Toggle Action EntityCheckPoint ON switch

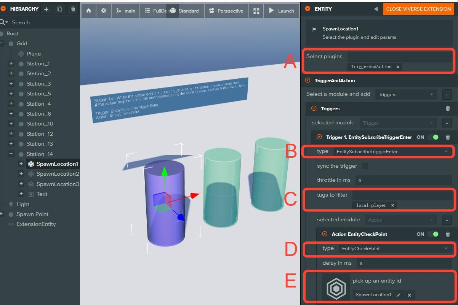pyautogui.click(x=433, y=234)
